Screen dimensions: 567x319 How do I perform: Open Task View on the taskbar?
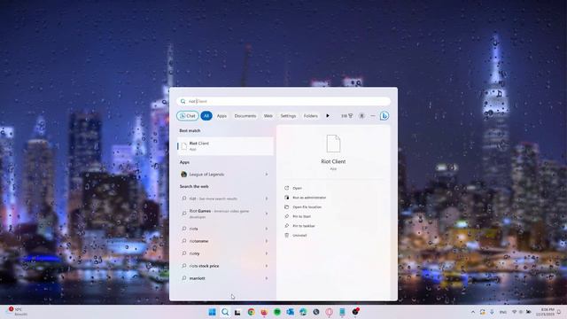click(x=237, y=312)
